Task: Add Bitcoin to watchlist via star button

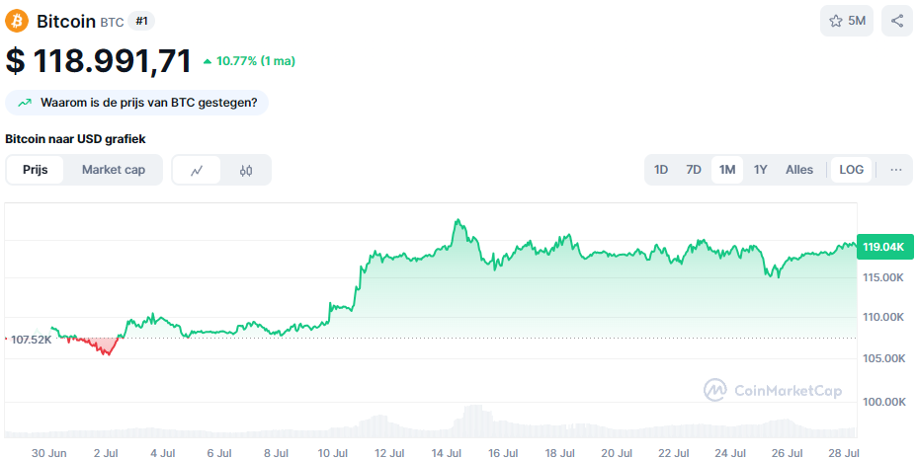Action: tap(846, 21)
